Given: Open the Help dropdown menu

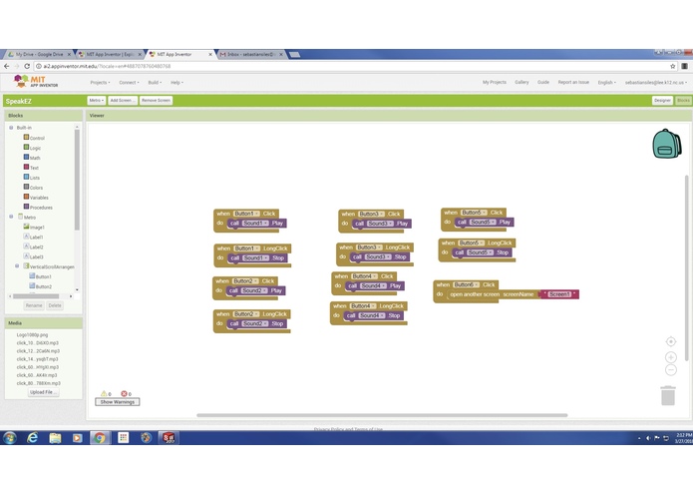Looking at the screenshot, I should 176,83.
